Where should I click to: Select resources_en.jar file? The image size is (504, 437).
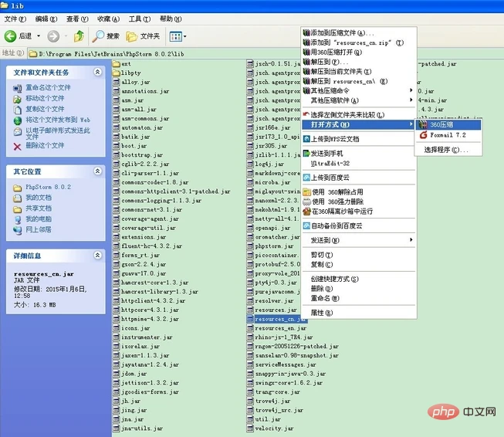[277, 328]
